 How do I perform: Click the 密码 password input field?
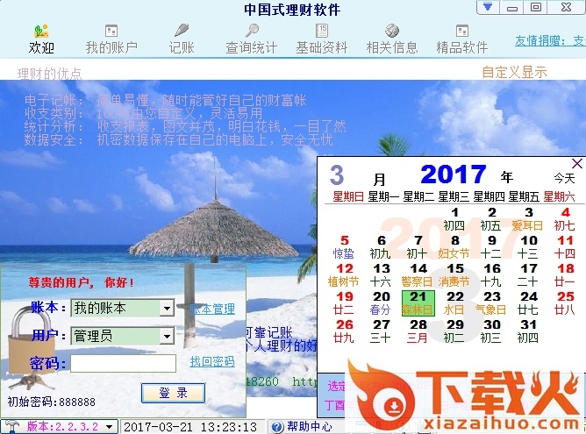(x=123, y=363)
